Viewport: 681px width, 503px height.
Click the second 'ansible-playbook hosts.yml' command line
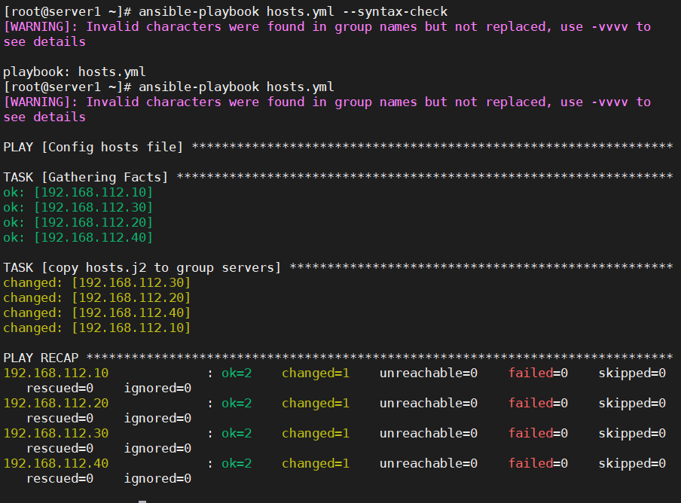coord(169,87)
